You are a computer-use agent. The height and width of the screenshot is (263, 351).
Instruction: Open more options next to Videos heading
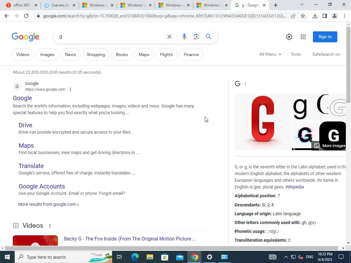click(50, 226)
